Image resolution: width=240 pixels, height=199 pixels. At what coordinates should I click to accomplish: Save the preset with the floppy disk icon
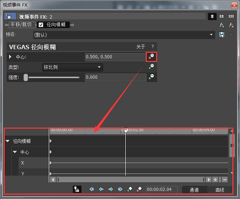pos(222,35)
